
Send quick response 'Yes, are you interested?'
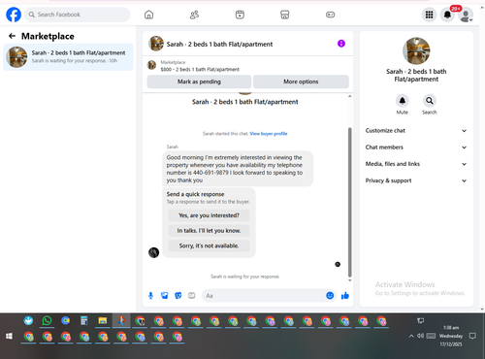pyautogui.click(x=209, y=215)
